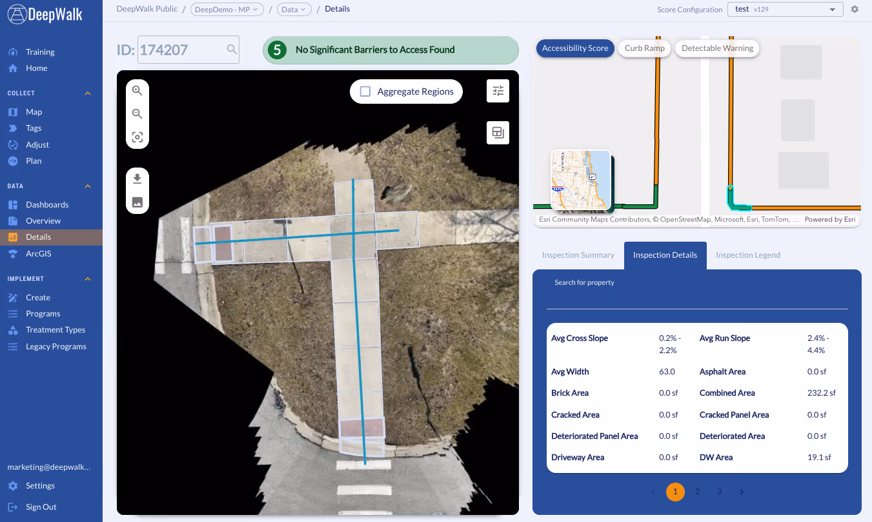Viewport: 872px width, 522px height.
Task: Open image filter sliders settings
Action: click(498, 91)
